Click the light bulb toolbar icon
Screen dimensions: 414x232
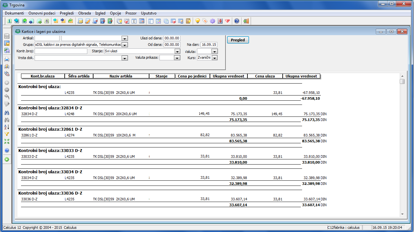(x=197, y=21)
